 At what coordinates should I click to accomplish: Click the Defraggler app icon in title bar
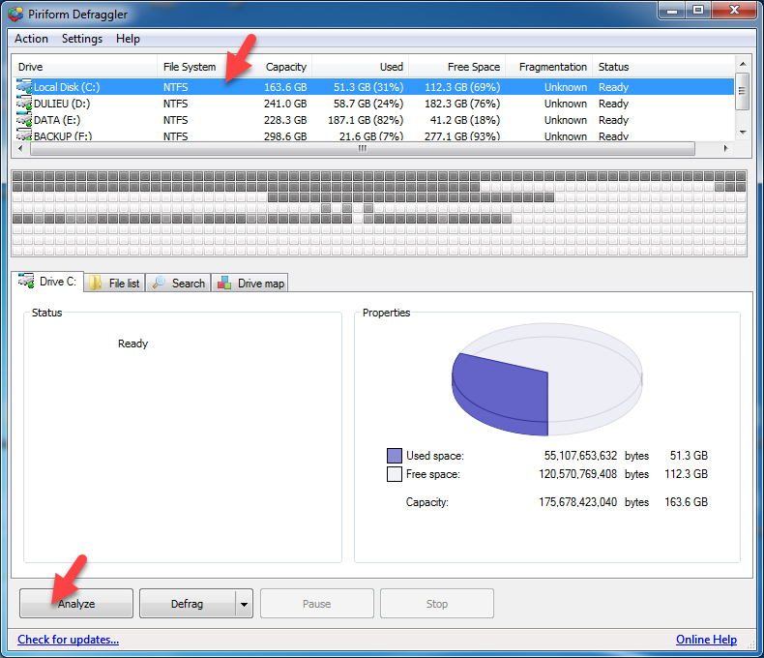(15, 14)
